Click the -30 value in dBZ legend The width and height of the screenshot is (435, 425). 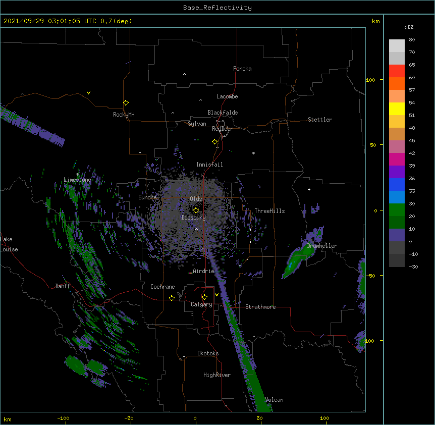tap(413, 267)
